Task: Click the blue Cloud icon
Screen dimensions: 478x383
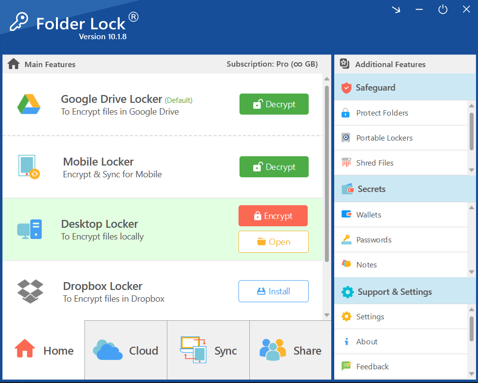Action: [x=107, y=350]
